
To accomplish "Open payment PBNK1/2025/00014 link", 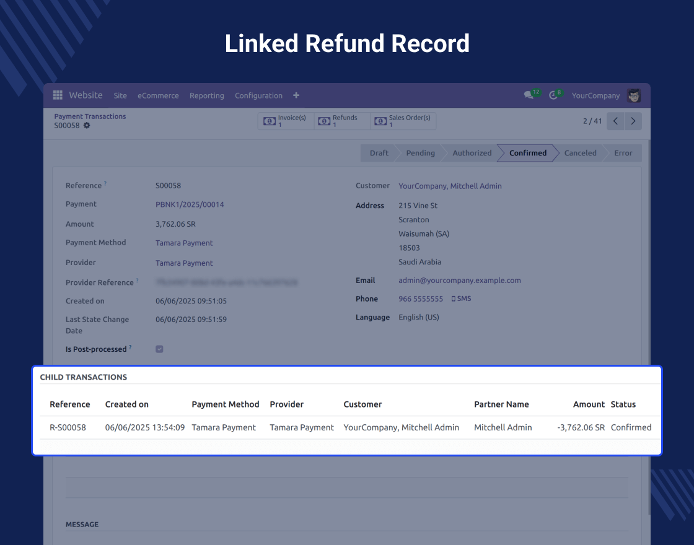I will point(190,204).
